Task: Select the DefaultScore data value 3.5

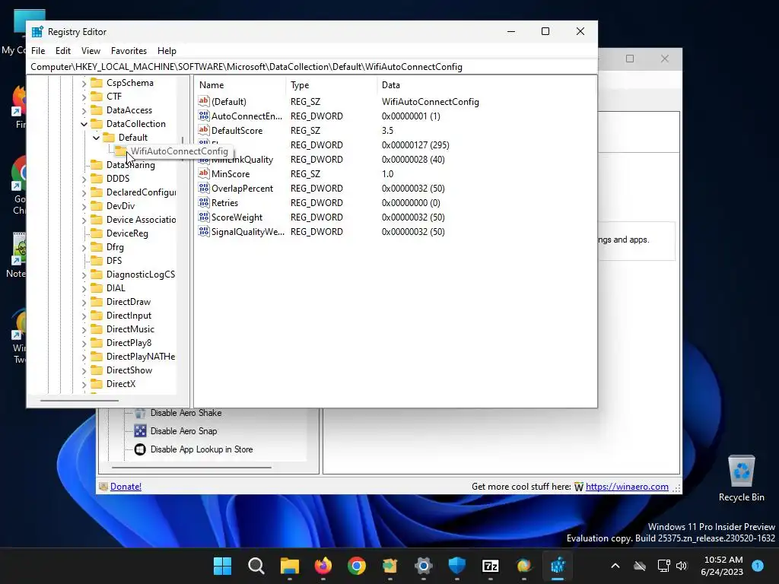Action: [387, 131]
